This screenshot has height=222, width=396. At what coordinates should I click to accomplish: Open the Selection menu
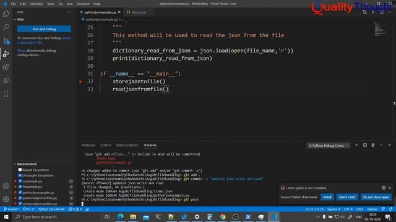37,4
